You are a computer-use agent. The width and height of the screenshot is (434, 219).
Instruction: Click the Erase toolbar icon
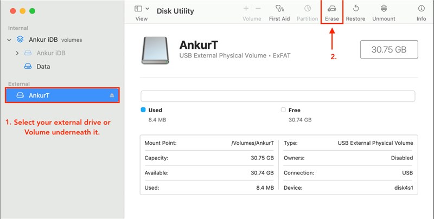coord(331,9)
